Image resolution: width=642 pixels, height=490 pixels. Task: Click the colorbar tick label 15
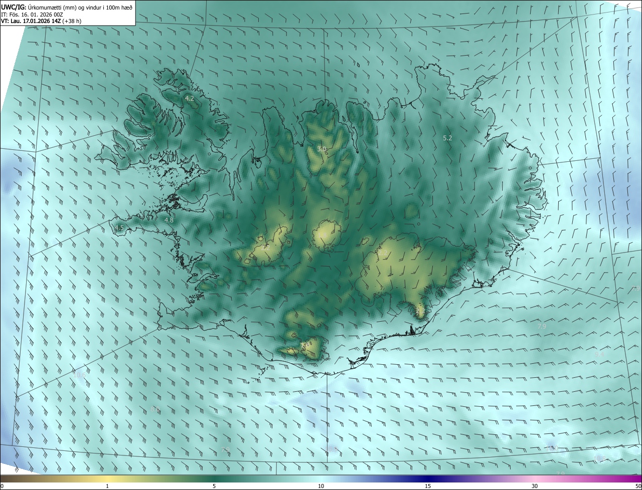click(x=428, y=486)
